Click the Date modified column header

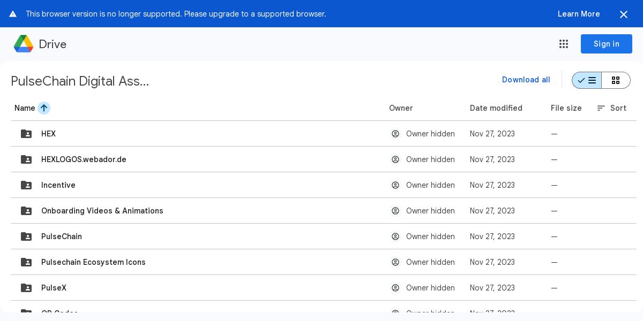[496, 108]
